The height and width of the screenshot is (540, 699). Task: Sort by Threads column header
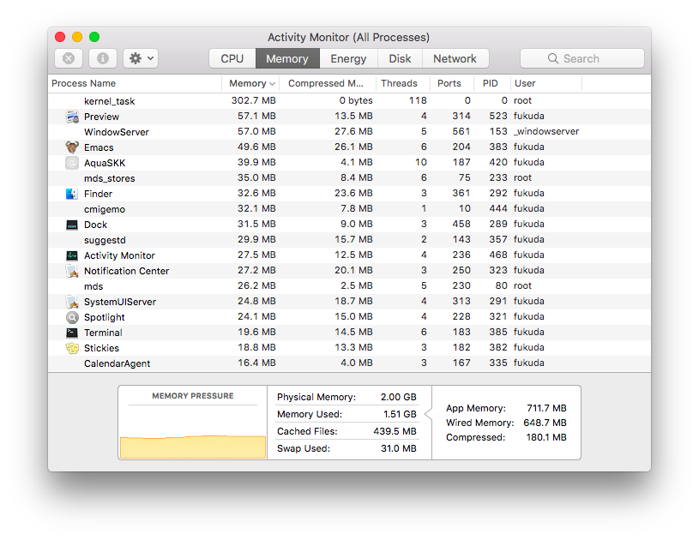403,83
